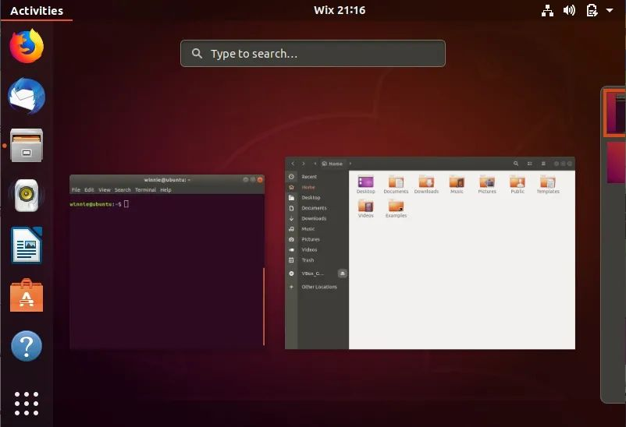Select the first workspace thumbnail

(x=614, y=113)
